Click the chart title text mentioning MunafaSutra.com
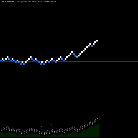 [x=29, y=2]
